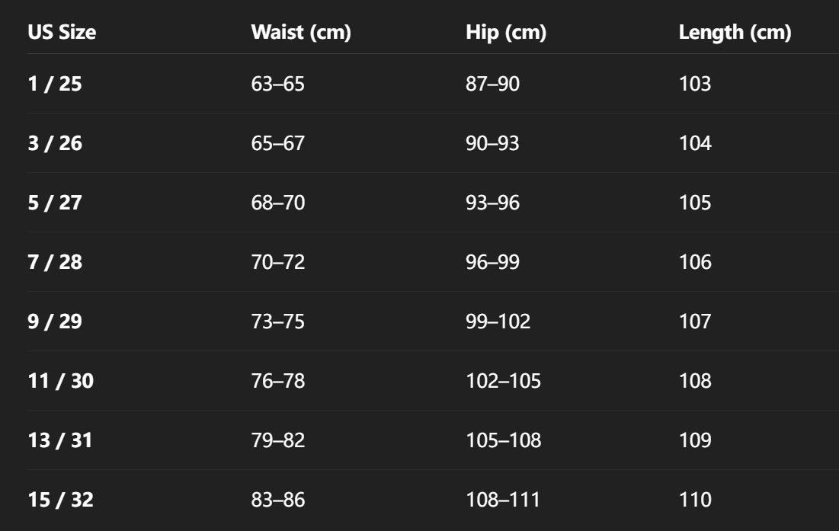Select the 15 / 32 size cell
This screenshot has height=531, width=839.
pyautogui.click(x=60, y=500)
